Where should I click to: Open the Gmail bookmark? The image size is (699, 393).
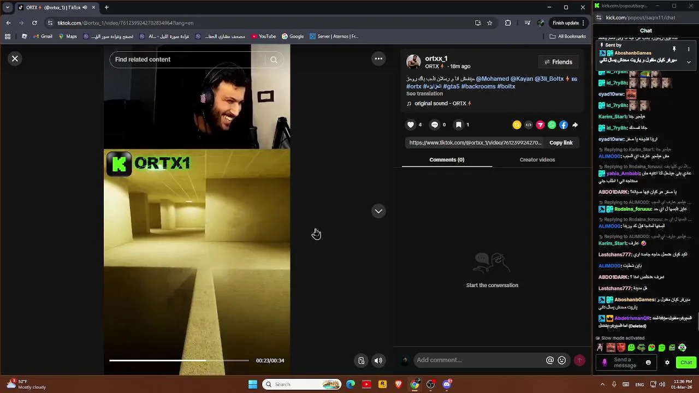pos(43,37)
